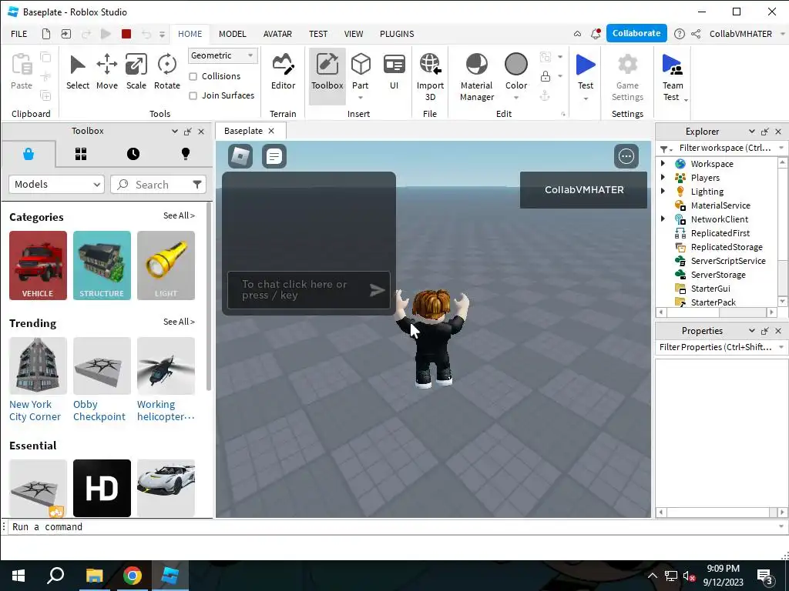Expand the Workspace tree node
Image resolution: width=789 pixels, height=591 pixels.
pyautogui.click(x=663, y=163)
